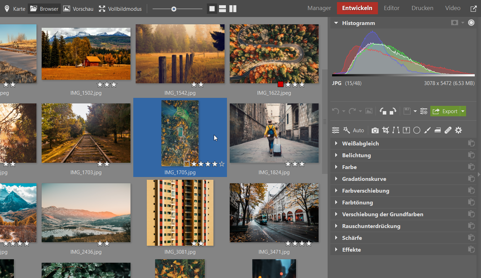Activate the radial filter circle tool
Viewport: 481px width, 278px height.
(417, 130)
